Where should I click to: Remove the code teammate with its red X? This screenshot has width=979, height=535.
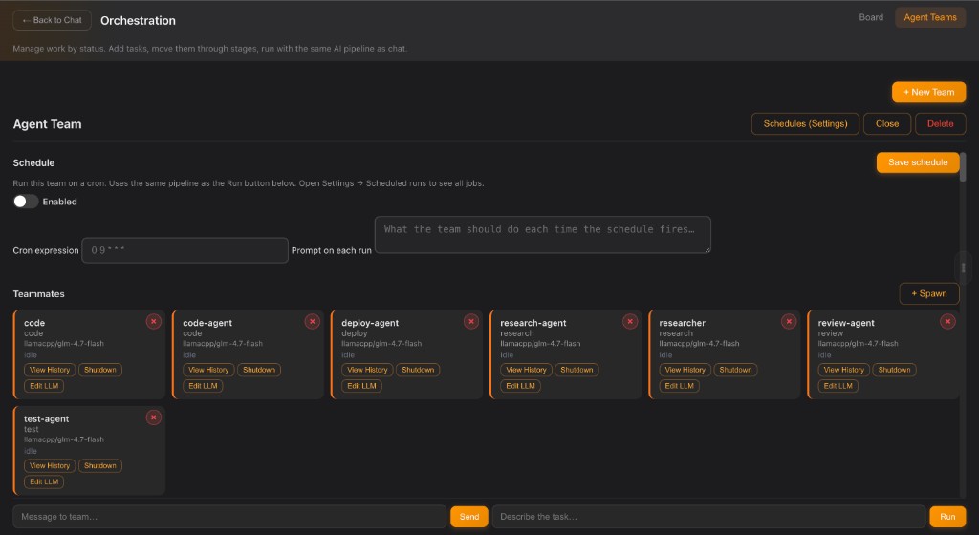tap(154, 322)
